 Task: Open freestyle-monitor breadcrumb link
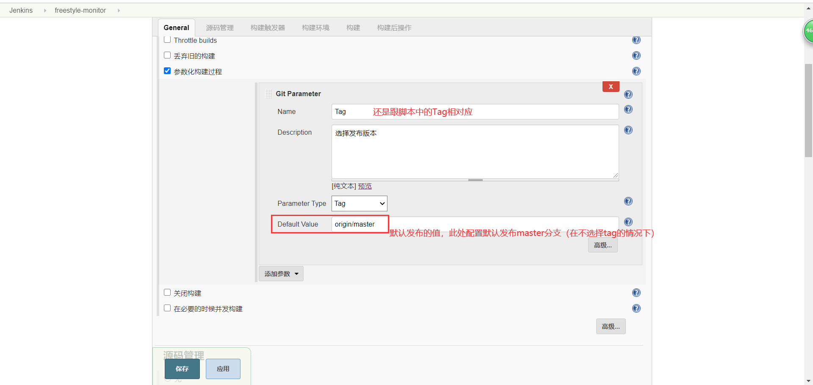point(80,11)
